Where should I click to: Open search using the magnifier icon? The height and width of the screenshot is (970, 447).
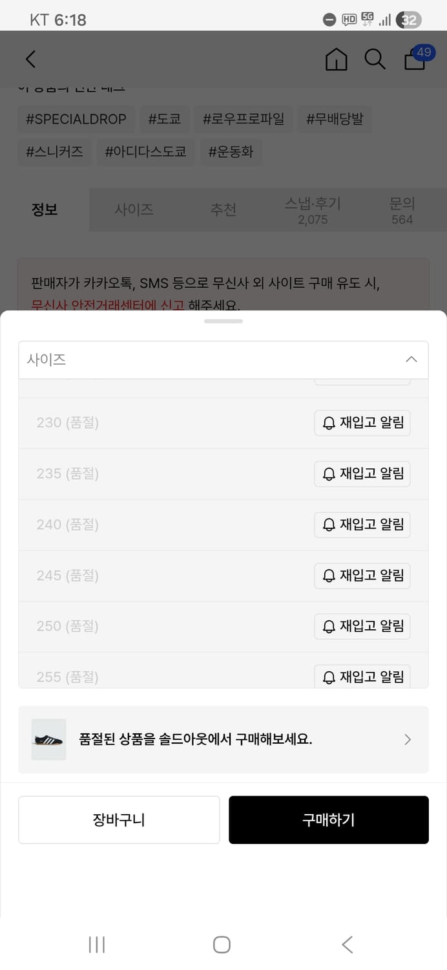tap(375, 59)
